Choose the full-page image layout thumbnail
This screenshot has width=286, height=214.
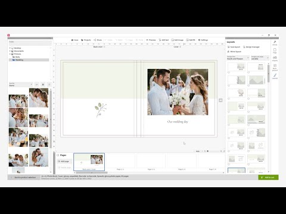(x=256, y=80)
